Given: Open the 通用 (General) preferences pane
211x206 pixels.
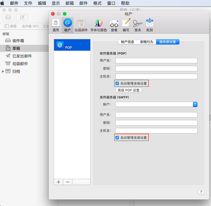Looking at the screenshot, I should pos(56,25).
